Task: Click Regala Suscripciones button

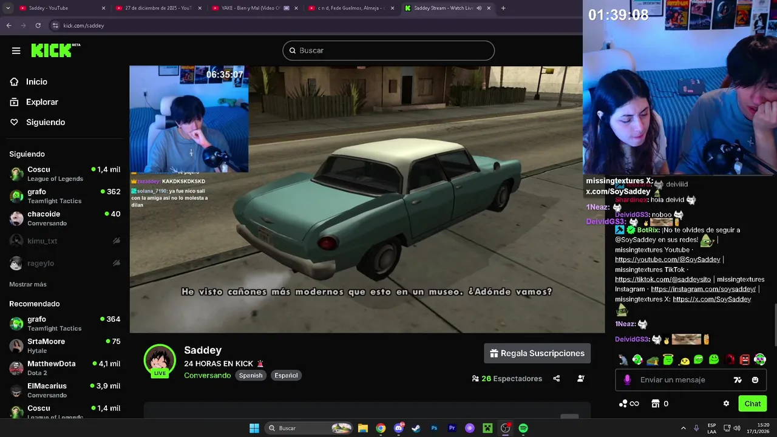Action: click(537, 353)
